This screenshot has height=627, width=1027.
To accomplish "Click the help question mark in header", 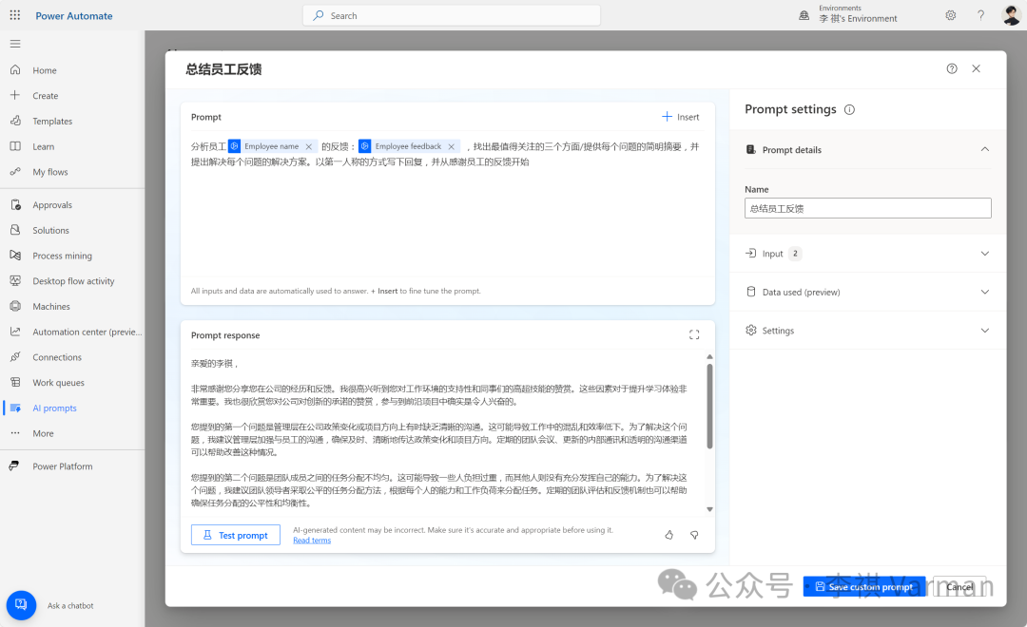I will click(x=980, y=15).
